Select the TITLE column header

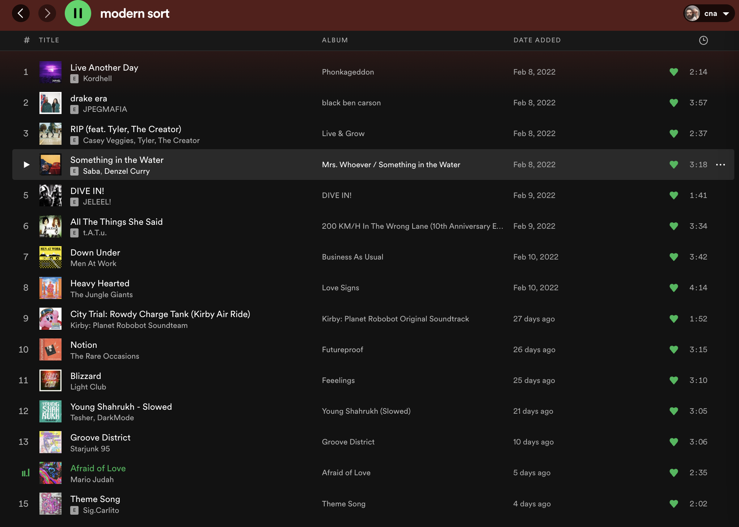49,40
